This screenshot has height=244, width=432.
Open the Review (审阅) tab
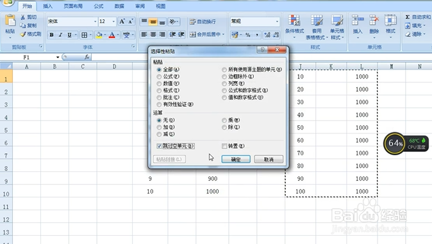(x=140, y=6)
